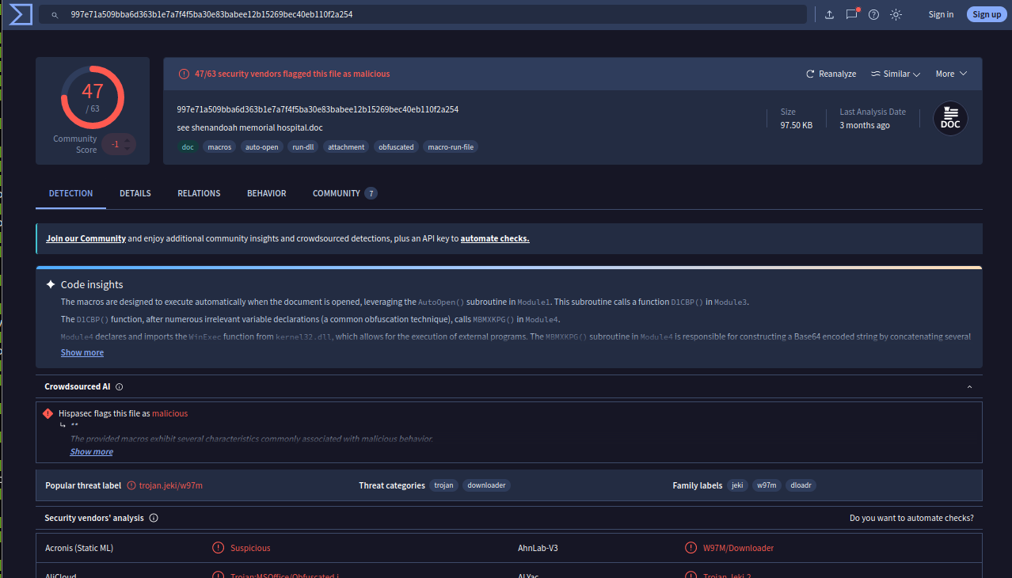The height and width of the screenshot is (578, 1012).
Task: Follow the automate checks. link
Action: (x=495, y=238)
